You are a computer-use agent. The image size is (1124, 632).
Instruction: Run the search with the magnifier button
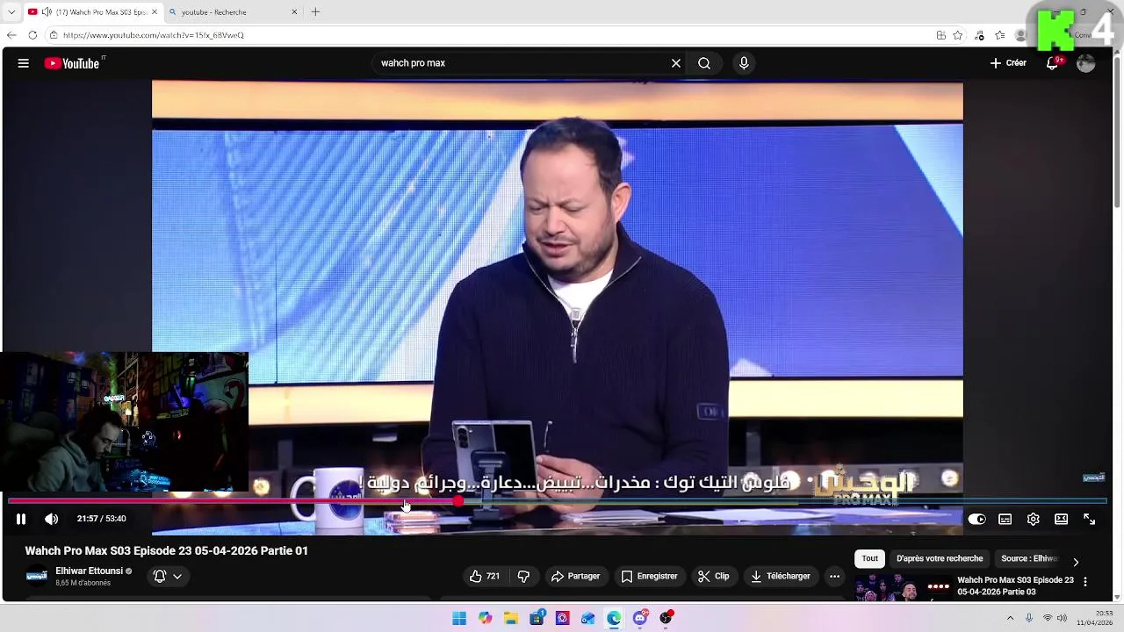[x=704, y=63]
